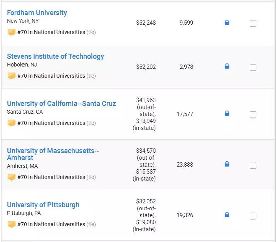276x242 pixels.
Task: Click the lock icon for Stevens Institute
Action: [x=227, y=66]
